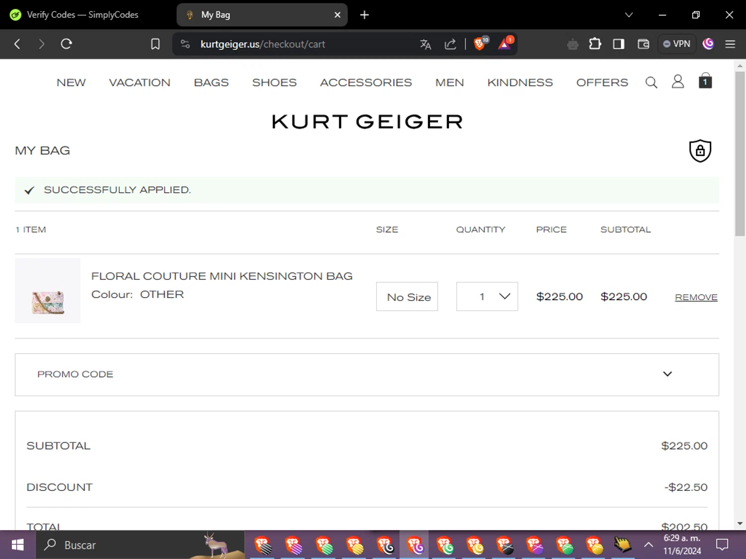Open Floral Couture Mini Kensington Bag product link
The width and height of the screenshot is (746, 559).
tap(222, 276)
